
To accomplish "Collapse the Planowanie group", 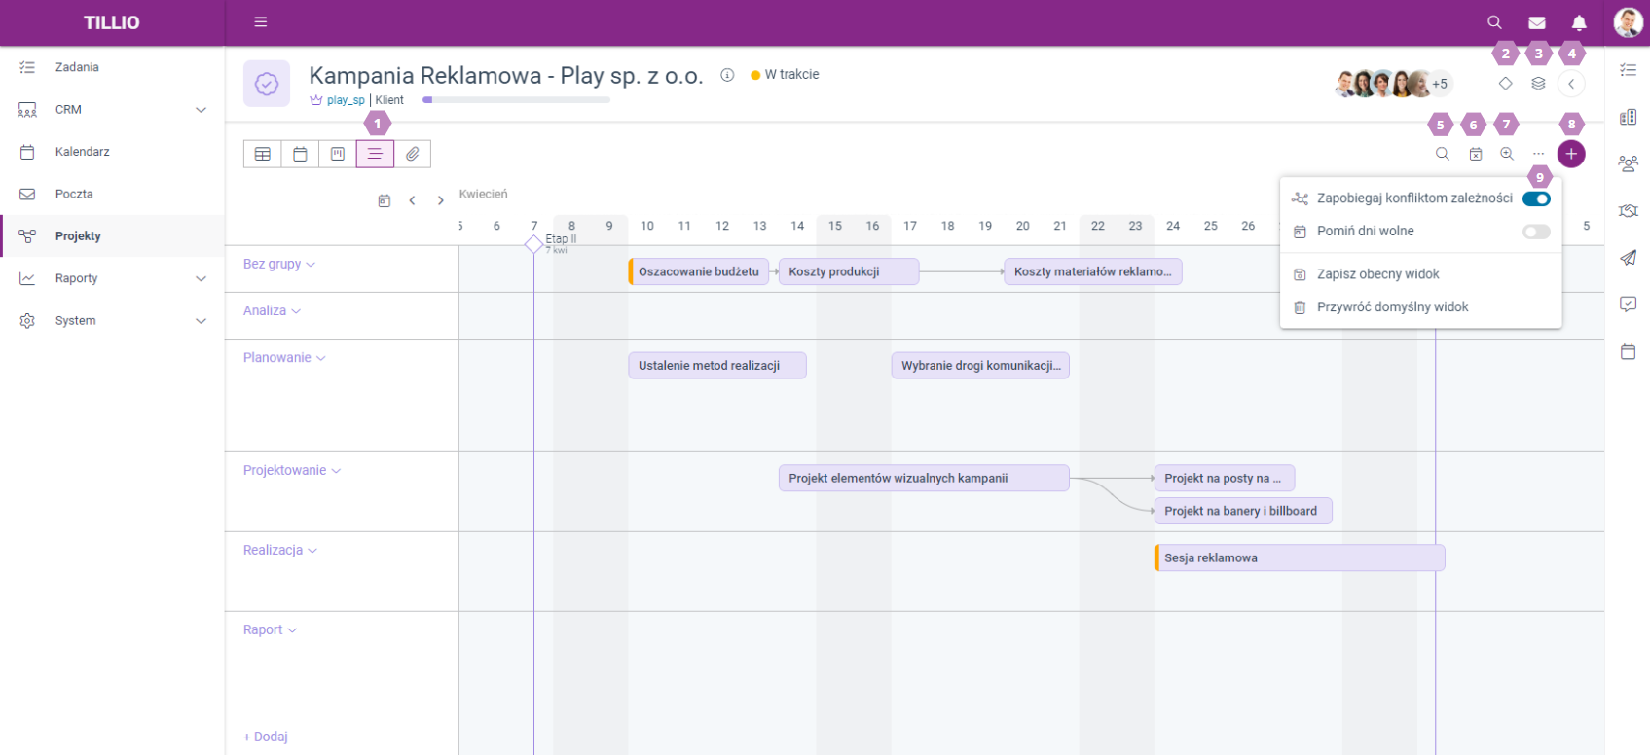I will (284, 357).
